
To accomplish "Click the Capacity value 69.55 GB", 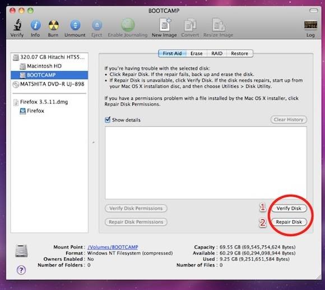I will tap(257, 247).
